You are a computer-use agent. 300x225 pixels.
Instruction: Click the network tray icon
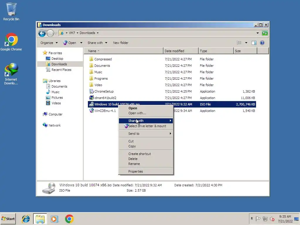(265, 219)
